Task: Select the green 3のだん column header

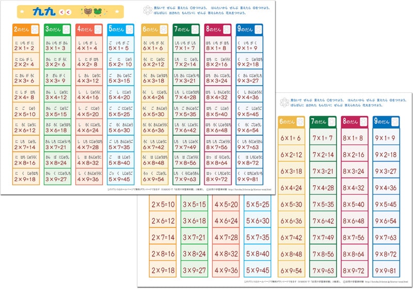Action: (57, 29)
